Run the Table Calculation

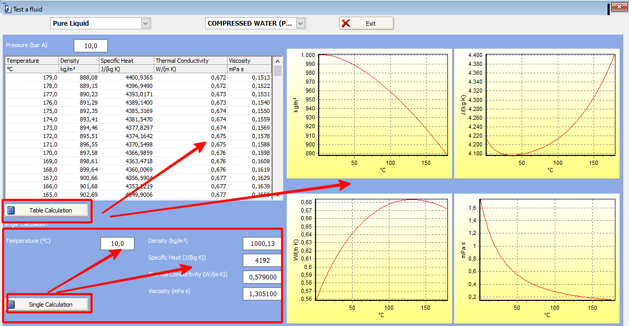[x=47, y=210]
